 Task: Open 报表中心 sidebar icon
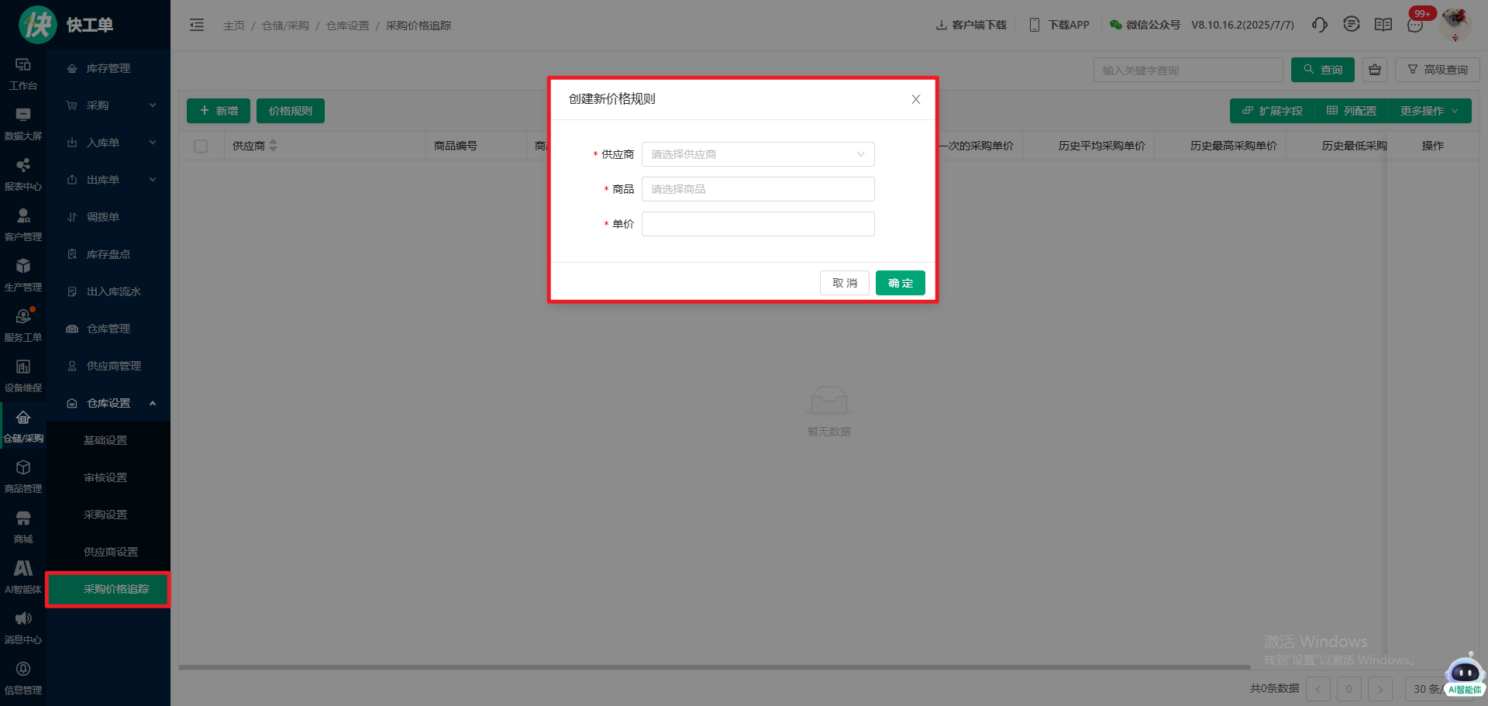(x=23, y=174)
